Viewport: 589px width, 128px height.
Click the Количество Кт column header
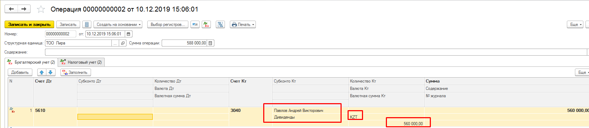386,81
